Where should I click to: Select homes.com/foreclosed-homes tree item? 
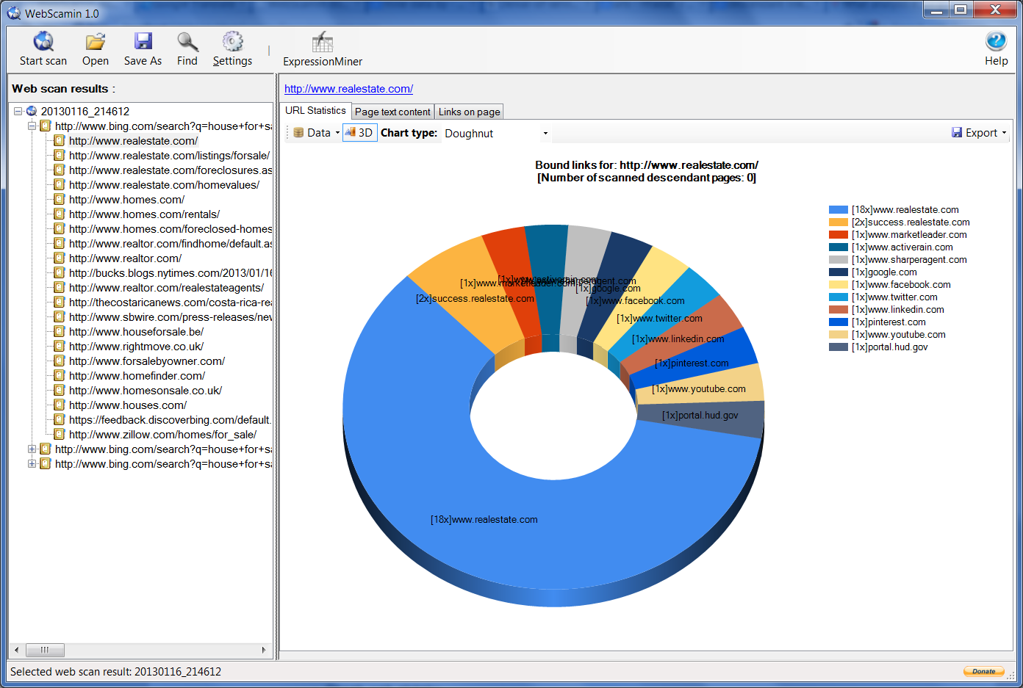click(170, 229)
